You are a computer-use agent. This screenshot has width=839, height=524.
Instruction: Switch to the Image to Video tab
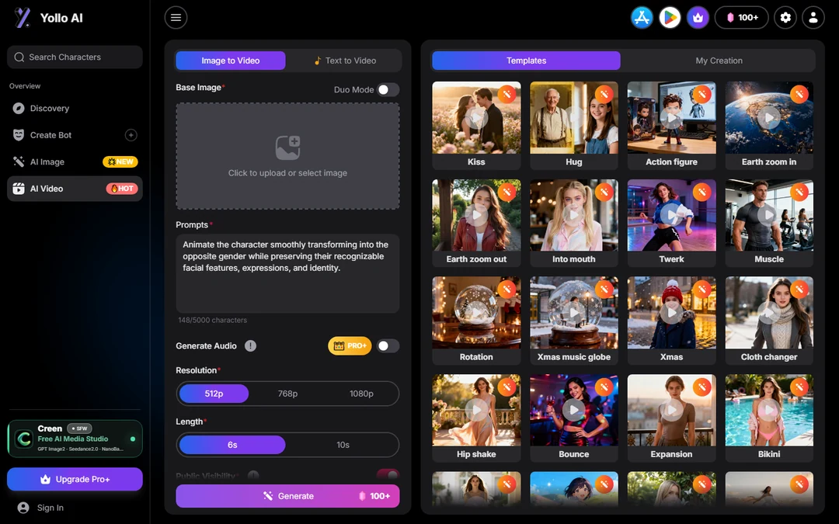[231, 61]
